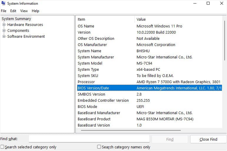Maximize the System Information window
The height and width of the screenshot is (151, 227).
click(208, 3)
